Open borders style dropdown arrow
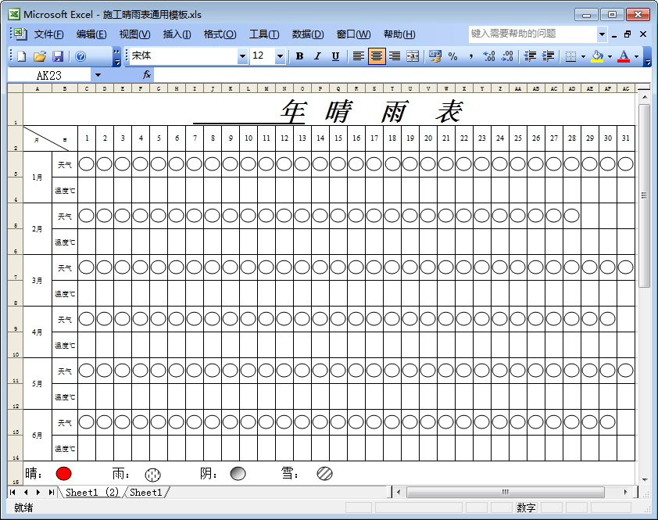The image size is (658, 520). 583,56
